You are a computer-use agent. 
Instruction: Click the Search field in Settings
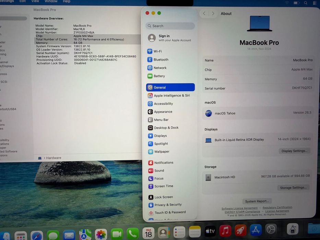[x=170, y=26]
